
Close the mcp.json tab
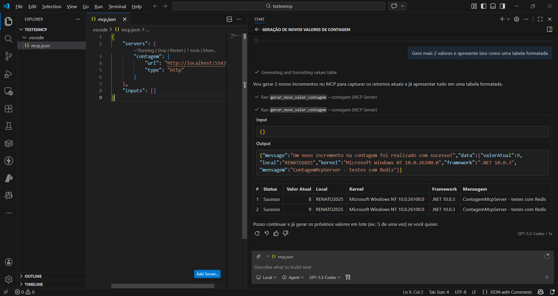[125, 19]
